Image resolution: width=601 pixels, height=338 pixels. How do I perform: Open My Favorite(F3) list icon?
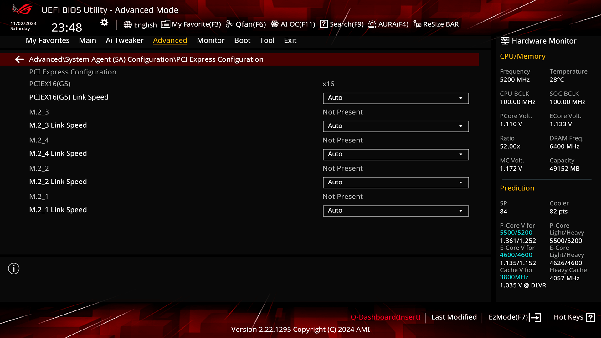(165, 24)
